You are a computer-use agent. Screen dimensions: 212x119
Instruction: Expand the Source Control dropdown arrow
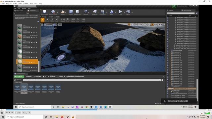pyautogui.click(x=58, y=13)
